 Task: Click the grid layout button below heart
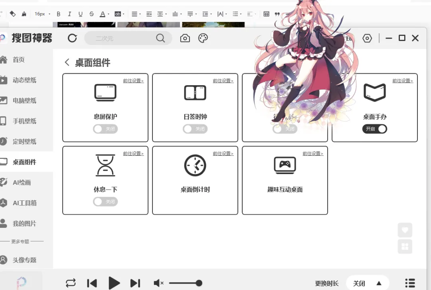[405, 246]
